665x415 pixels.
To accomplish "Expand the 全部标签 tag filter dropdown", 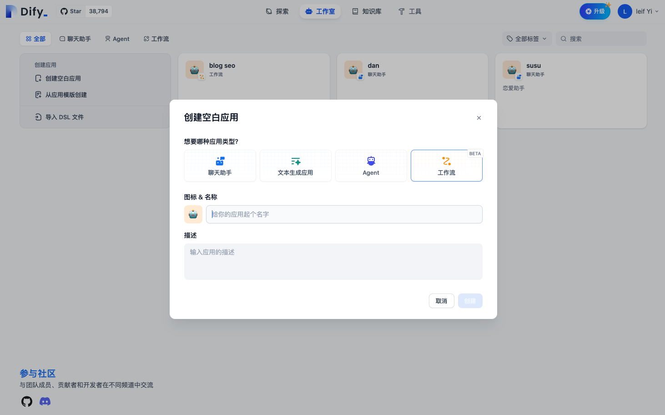I will click(x=527, y=39).
